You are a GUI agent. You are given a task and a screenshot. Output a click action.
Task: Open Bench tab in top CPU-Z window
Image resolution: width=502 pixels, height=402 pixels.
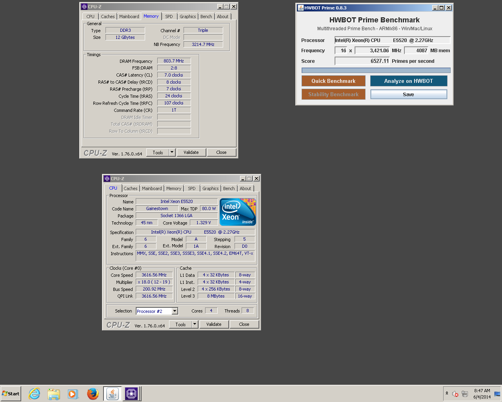pos(206,16)
